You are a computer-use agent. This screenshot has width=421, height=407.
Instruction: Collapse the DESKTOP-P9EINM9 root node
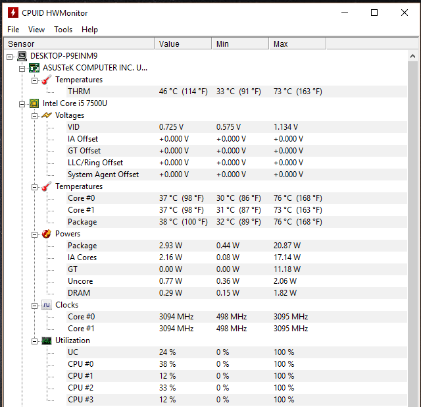click(x=9, y=57)
